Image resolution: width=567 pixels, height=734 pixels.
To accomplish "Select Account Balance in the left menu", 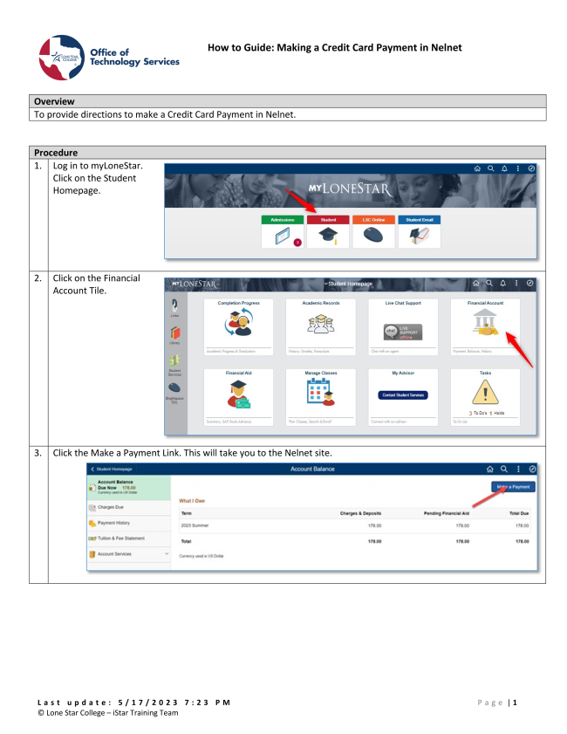I will point(128,488).
